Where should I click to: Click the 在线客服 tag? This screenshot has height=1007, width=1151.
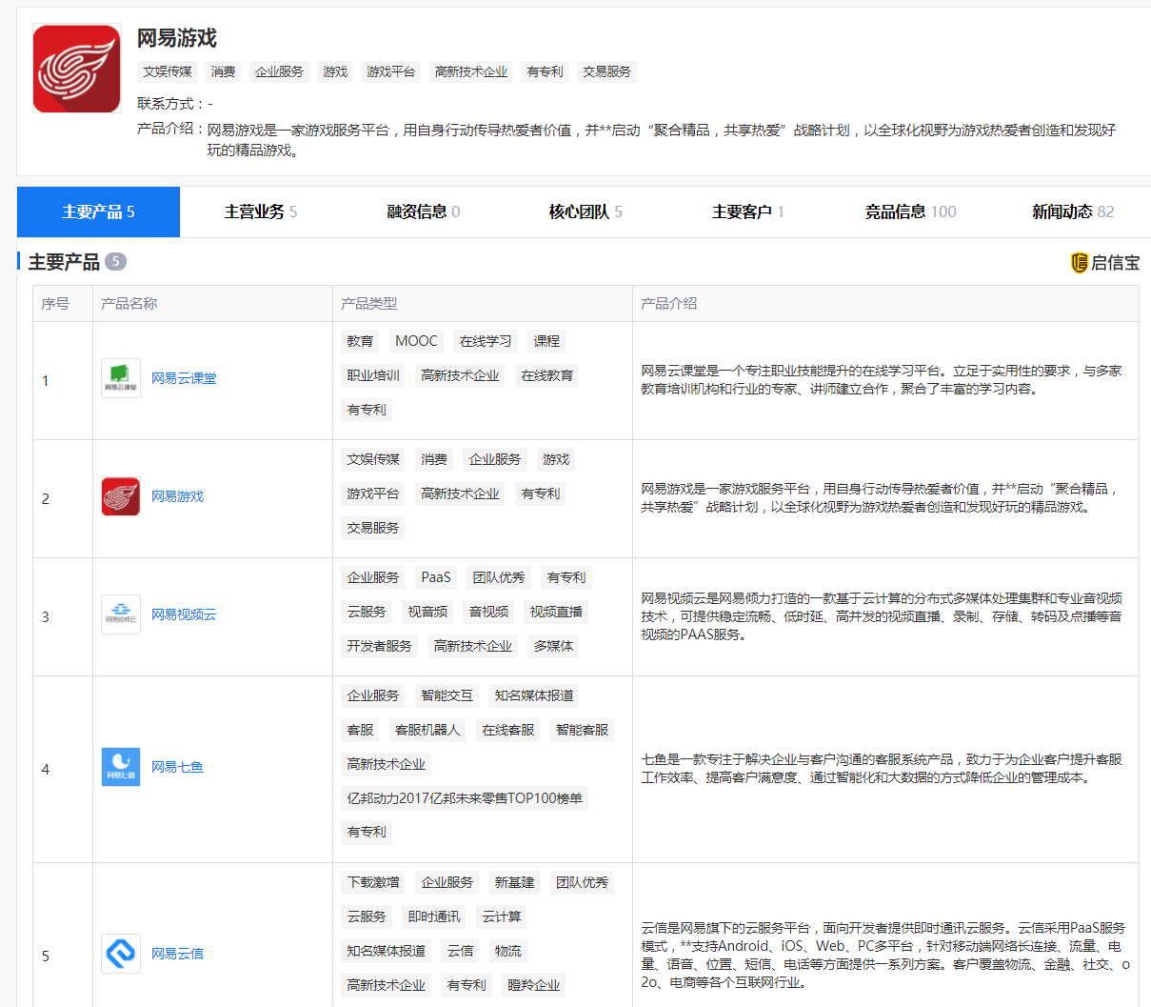click(x=508, y=730)
